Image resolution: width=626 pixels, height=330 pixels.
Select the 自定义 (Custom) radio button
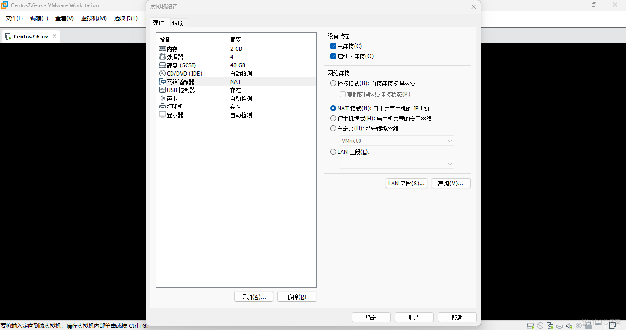click(x=333, y=129)
